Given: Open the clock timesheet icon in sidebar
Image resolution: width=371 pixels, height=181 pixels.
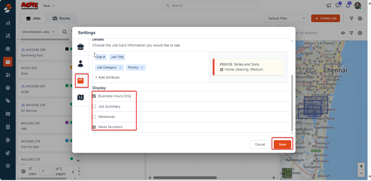Looking at the screenshot, I should pyautogui.click(x=8, y=88).
